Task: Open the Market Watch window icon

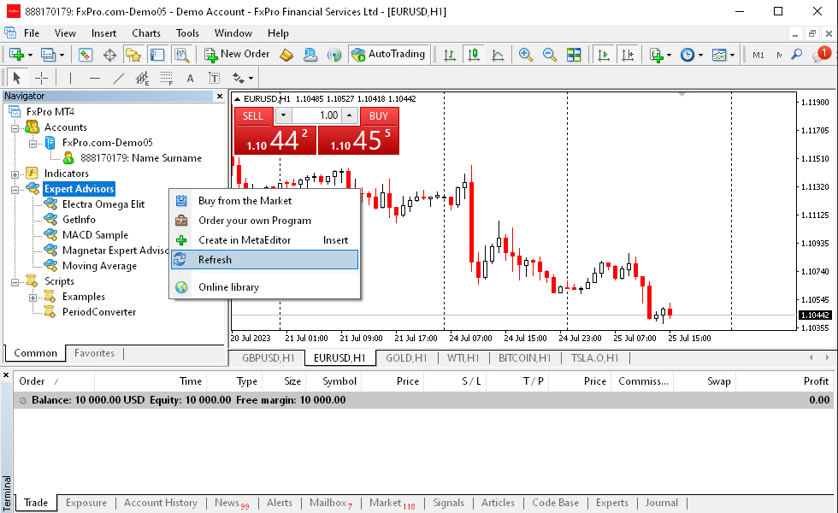Action: point(86,55)
